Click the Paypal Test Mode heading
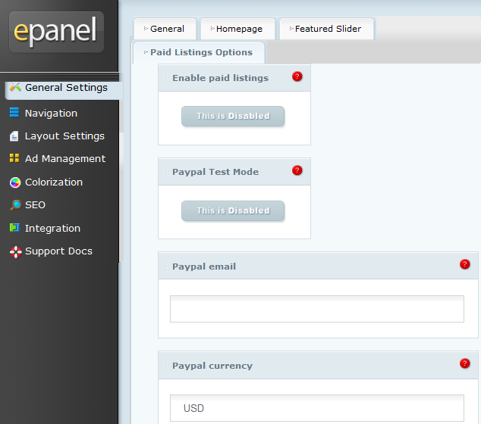 coord(215,172)
